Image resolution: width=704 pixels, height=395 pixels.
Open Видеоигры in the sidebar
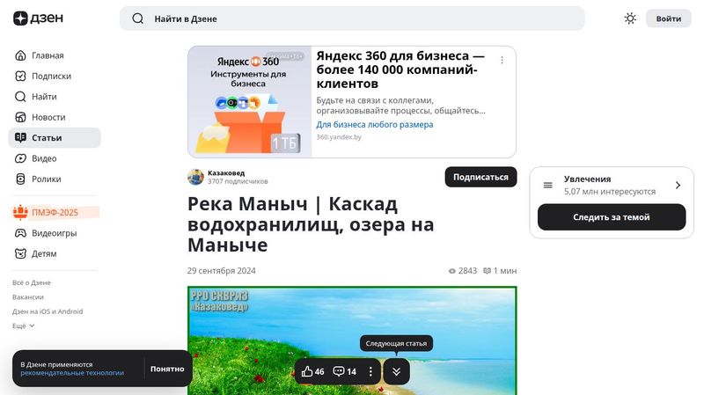coord(55,233)
